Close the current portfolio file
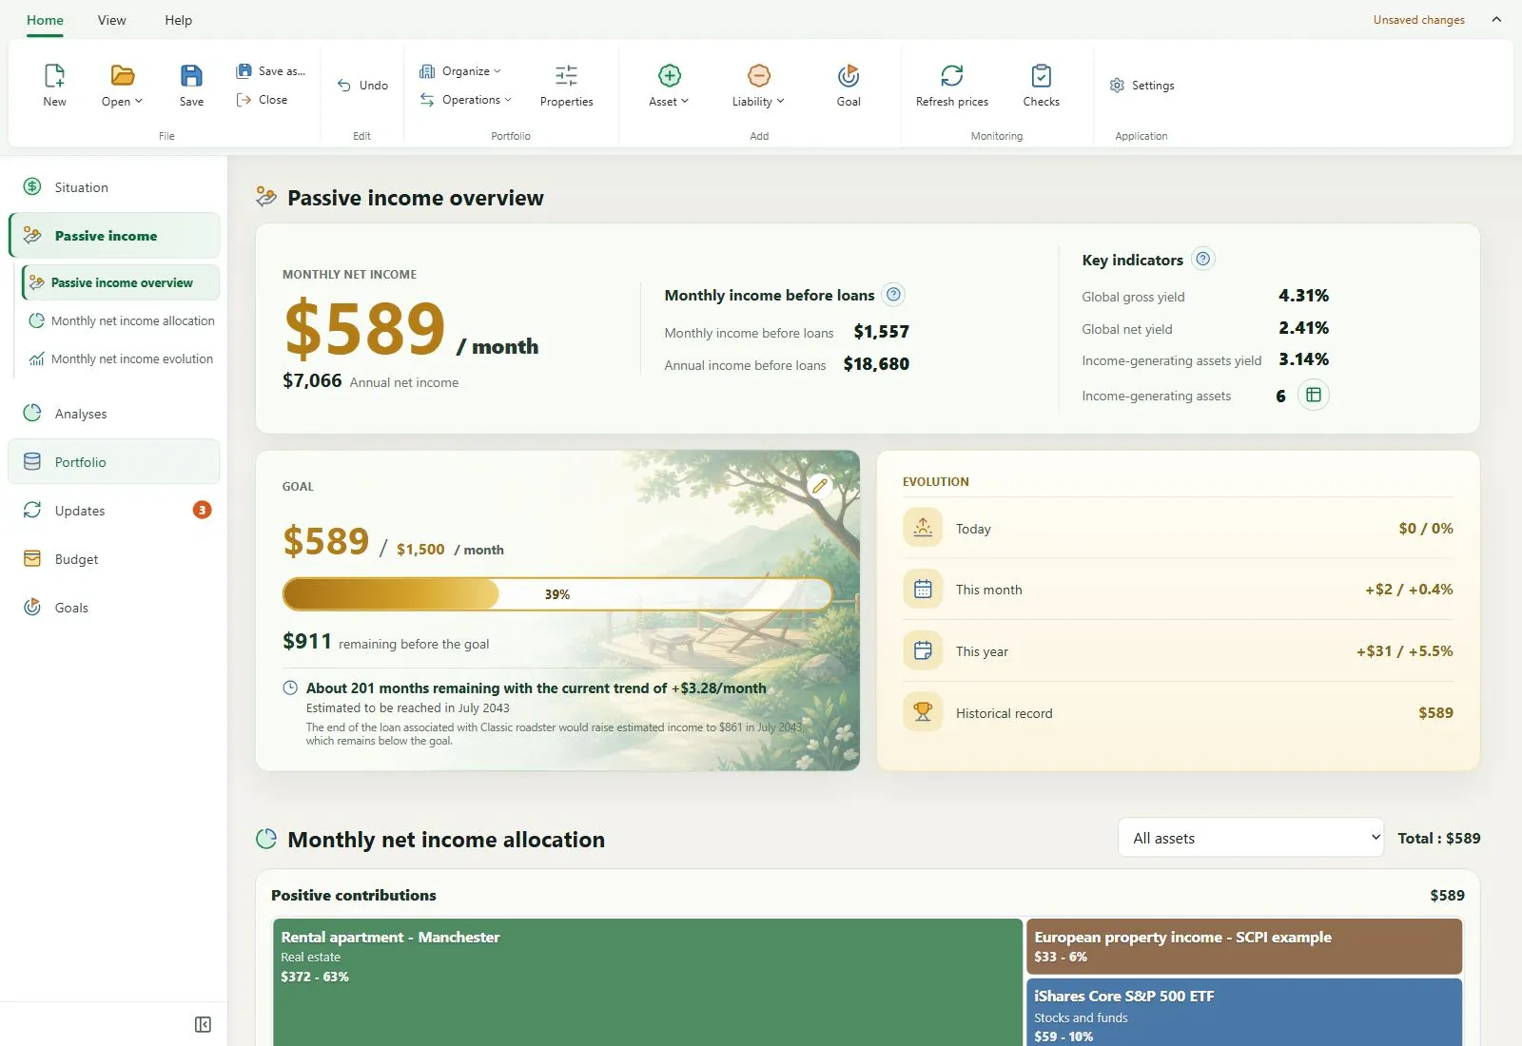The image size is (1522, 1046). tap(262, 100)
